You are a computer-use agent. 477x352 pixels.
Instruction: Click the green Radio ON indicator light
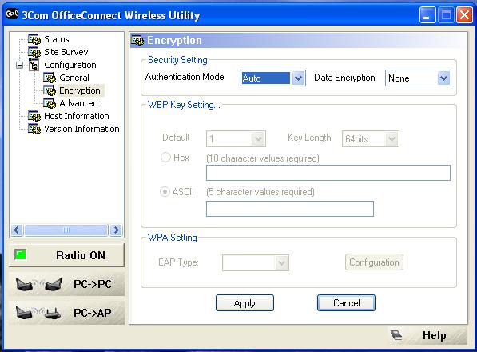(21, 254)
